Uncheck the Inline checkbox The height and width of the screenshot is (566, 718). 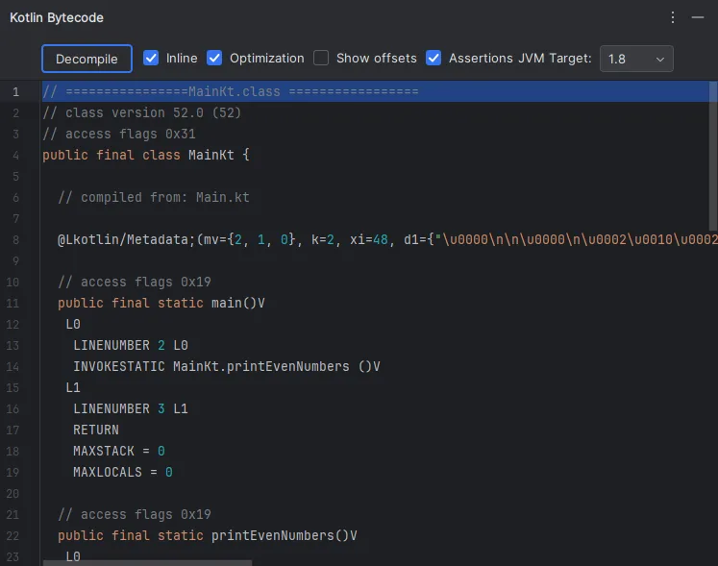151,59
